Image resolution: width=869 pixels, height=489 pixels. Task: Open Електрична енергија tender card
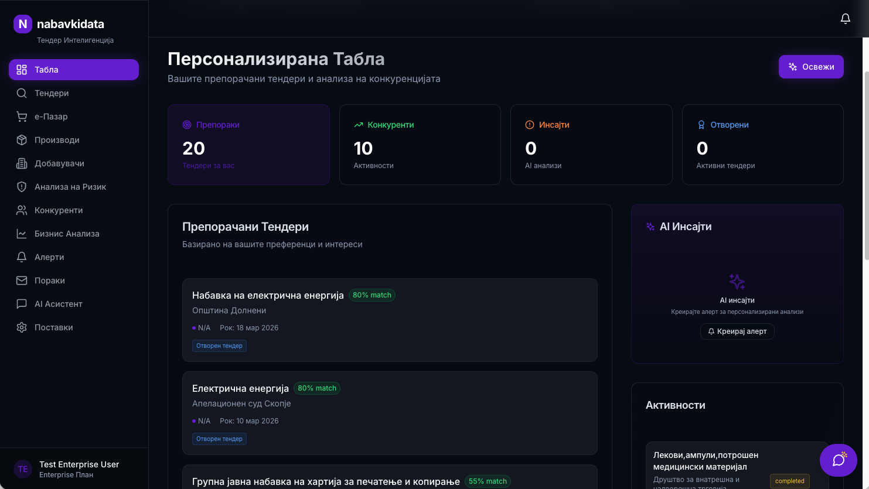coord(390,413)
